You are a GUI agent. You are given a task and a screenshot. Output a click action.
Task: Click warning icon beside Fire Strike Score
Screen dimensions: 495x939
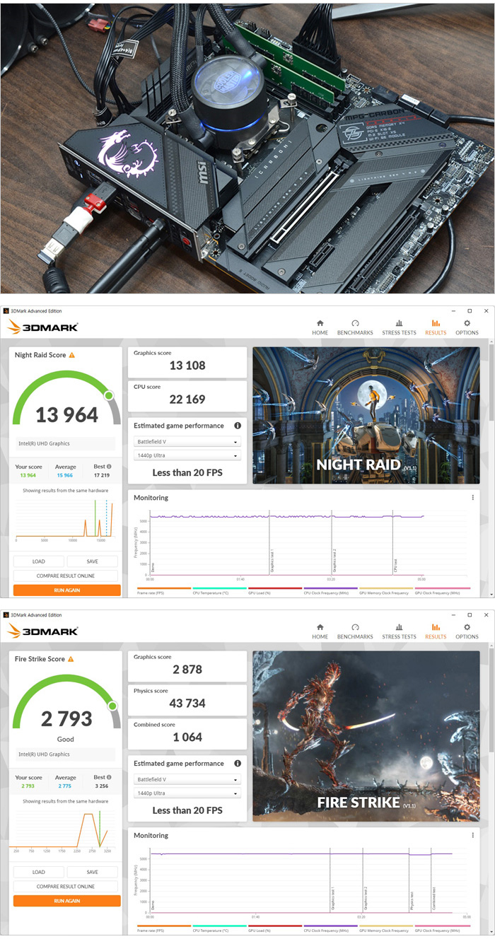click(72, 659)
